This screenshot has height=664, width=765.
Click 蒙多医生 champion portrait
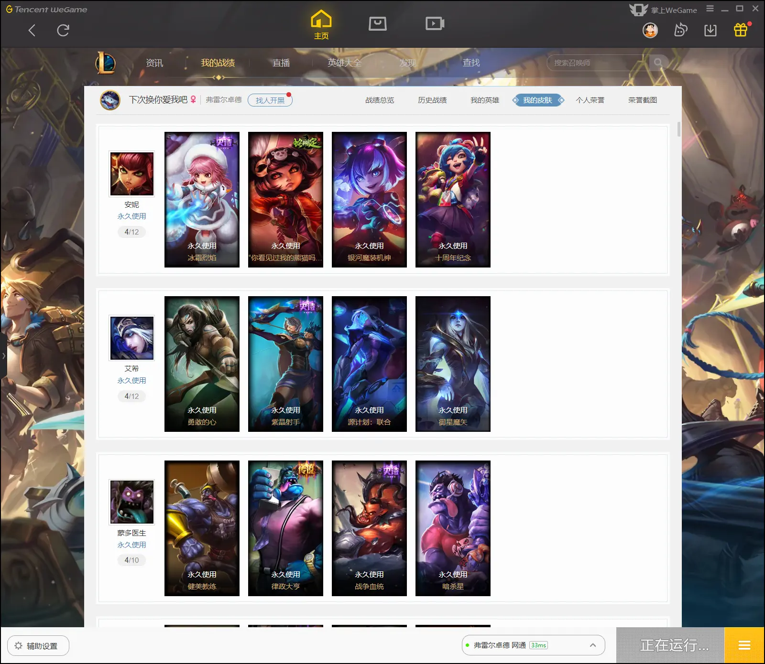[x=132, y=502]
